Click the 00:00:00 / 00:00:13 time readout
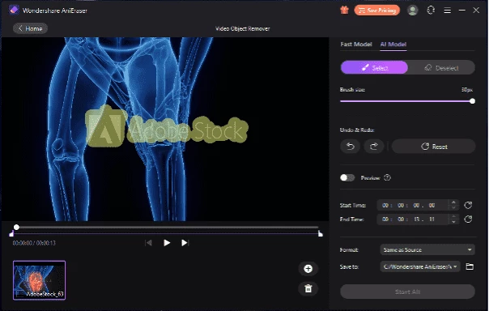This screenshot has height=311, width=489. (x=34, y=243)
